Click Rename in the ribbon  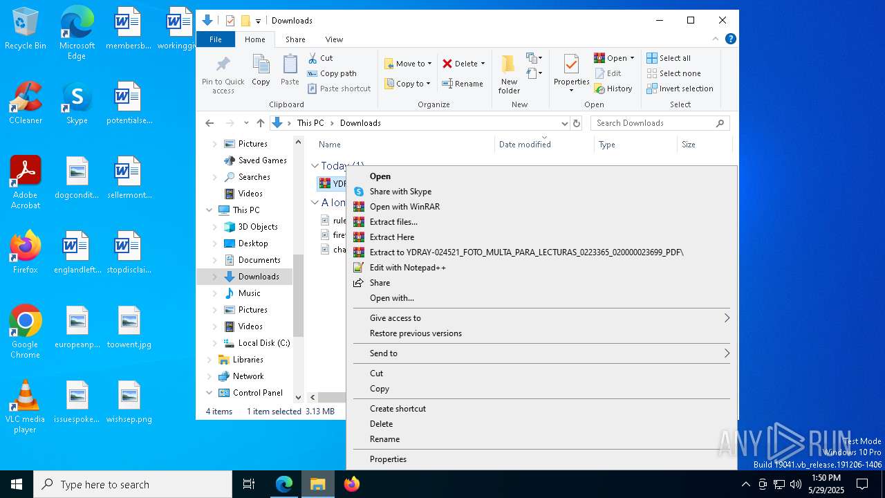463,84
